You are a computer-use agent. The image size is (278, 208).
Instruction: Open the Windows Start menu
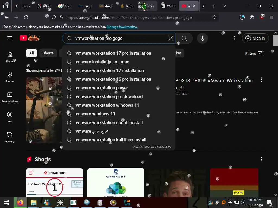(x=7, y=203)
